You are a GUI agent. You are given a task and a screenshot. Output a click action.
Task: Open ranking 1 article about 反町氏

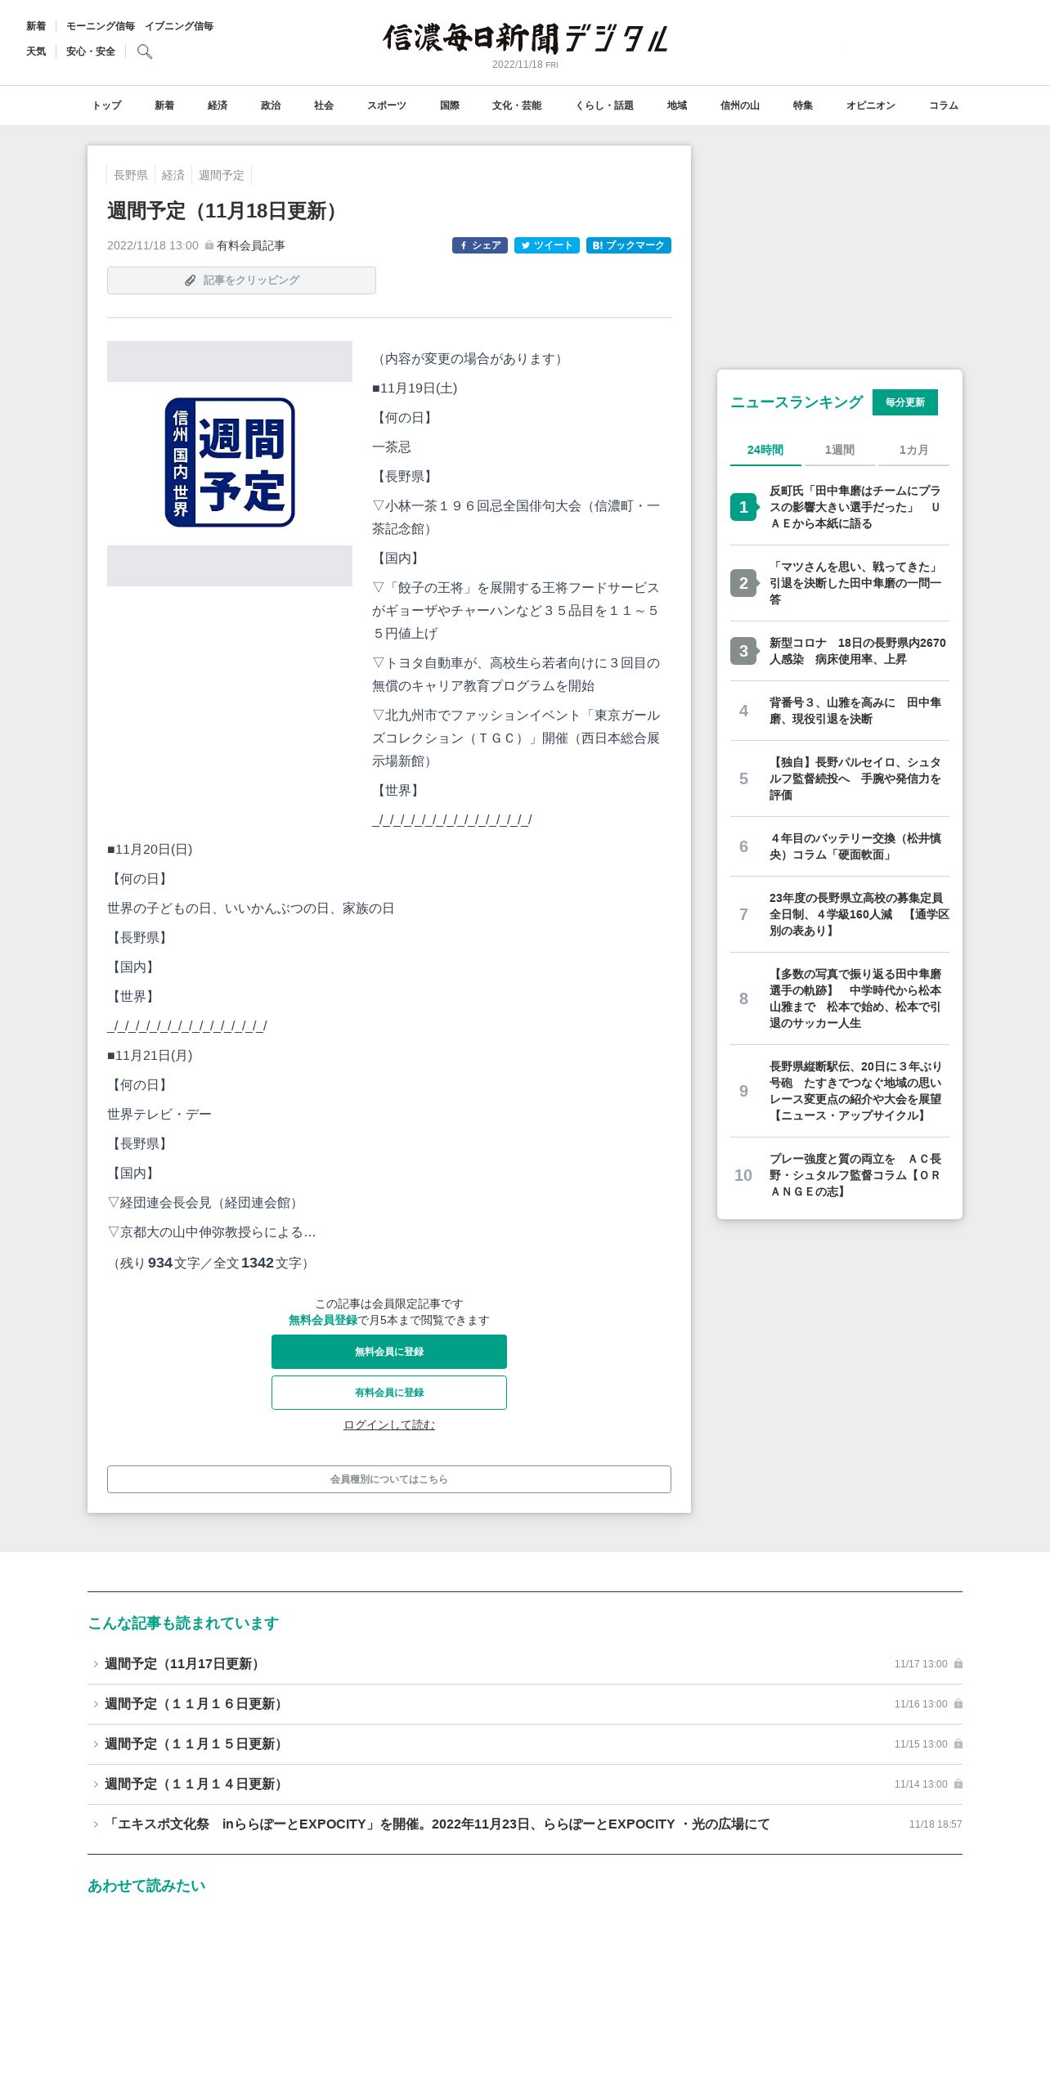840,507
